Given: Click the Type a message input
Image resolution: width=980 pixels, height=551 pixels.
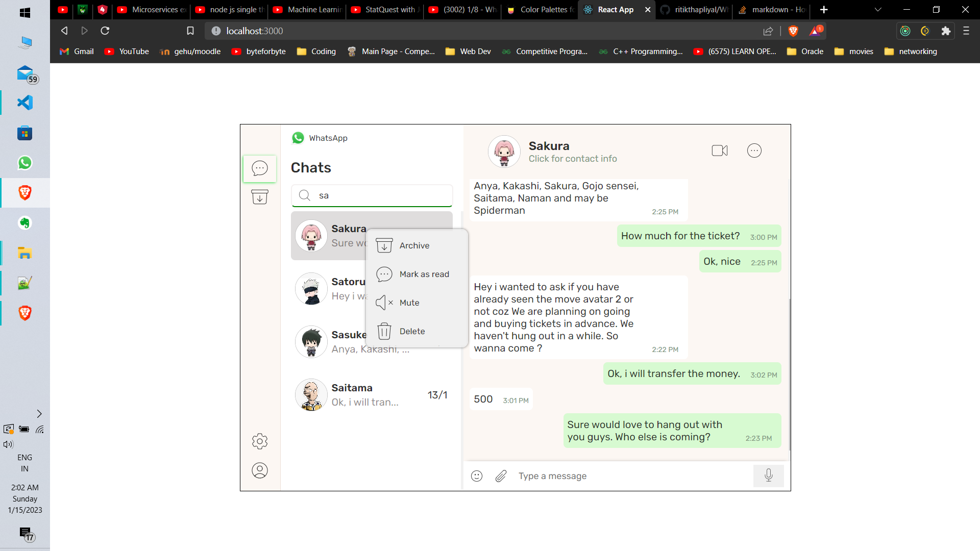Looking at the screenshot, I should pos(632,476).
